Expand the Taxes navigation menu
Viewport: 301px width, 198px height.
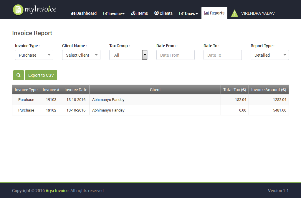pos(188,14)
